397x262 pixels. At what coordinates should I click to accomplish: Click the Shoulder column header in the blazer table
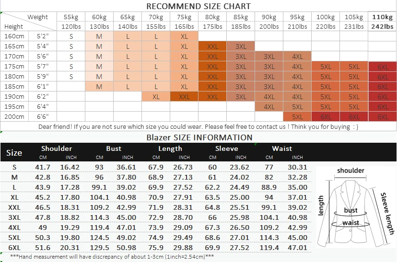(x=57, y=148)
